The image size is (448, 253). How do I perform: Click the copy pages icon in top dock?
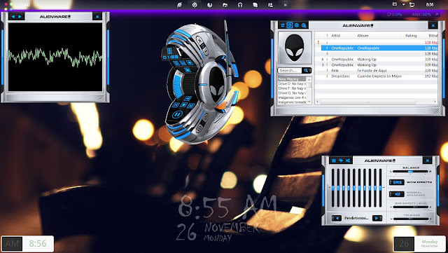[x=255, y=5]
